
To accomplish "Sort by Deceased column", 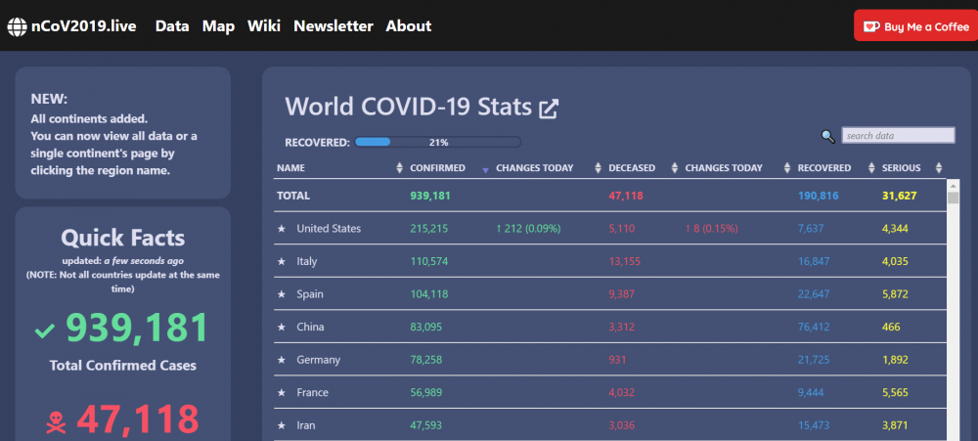I will pos(674,168).
